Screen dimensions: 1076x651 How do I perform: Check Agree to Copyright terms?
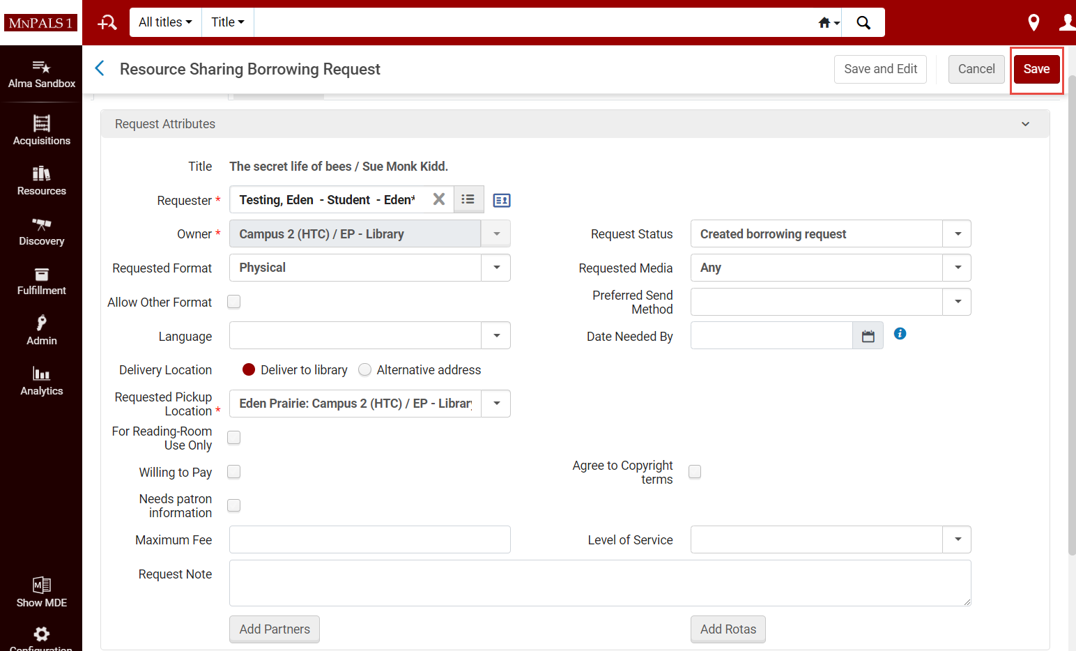(695, 472)
